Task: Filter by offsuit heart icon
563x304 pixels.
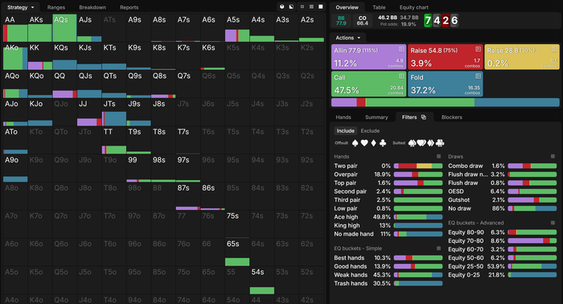Action: click(x=364, y=143)
